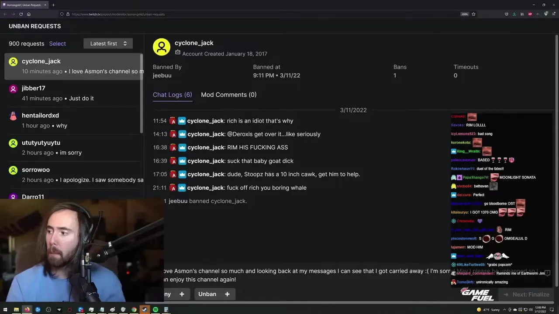This screenshot has height=314, width=559.
Task: Click the browser back arrow
Action: click(x=5, y=14)
